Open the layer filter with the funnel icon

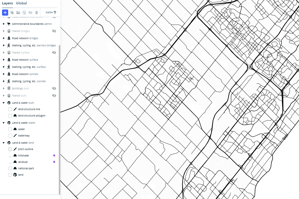(x=55, y=12)
